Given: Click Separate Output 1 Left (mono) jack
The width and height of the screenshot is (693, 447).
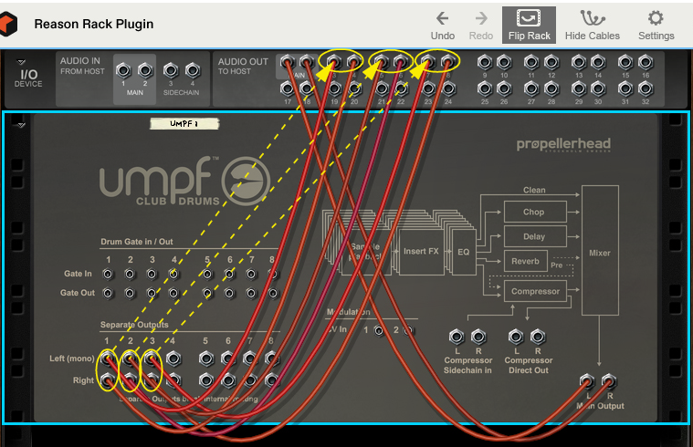Looking at the screenshot, I should pos(108,359).
